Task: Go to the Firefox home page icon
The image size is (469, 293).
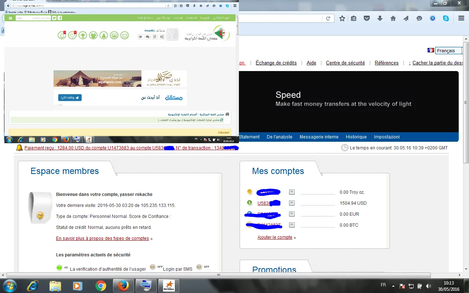Action: [x=393, y=18]
